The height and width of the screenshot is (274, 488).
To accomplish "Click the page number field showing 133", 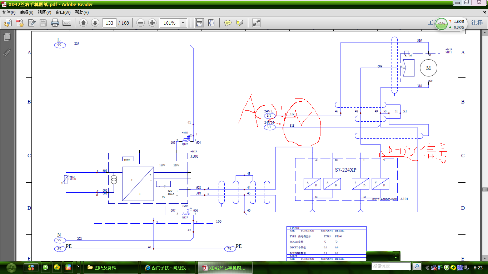I will 109,23.
